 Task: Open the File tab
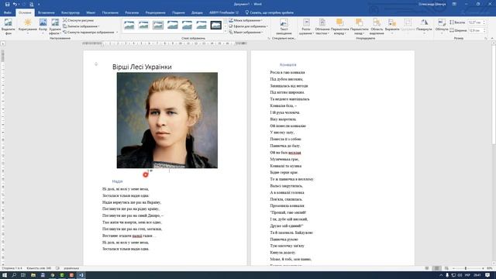point(8,12)
